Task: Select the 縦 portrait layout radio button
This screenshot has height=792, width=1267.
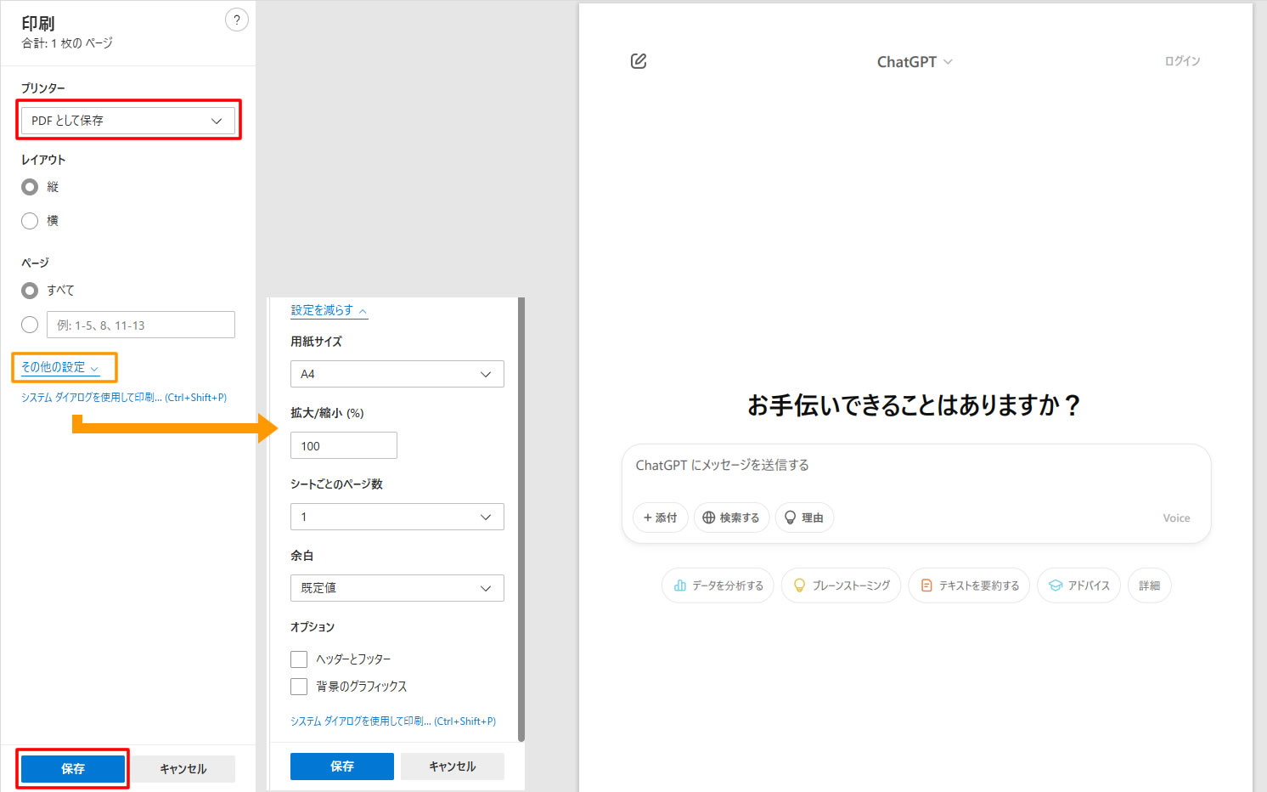Action: (30, 187)
